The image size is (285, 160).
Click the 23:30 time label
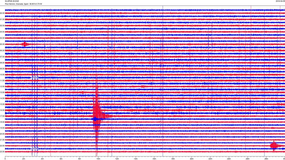point(2,152)
